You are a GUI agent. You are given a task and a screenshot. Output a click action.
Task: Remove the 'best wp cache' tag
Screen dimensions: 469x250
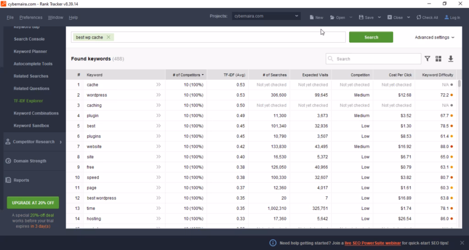pos(109,38)
